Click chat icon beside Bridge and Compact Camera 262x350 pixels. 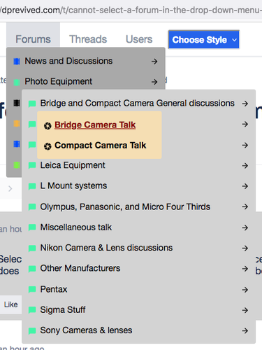(32, 104)
